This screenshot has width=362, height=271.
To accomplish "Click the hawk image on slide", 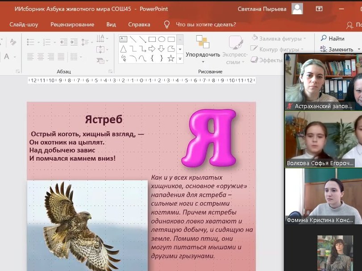I will (87, 225).
